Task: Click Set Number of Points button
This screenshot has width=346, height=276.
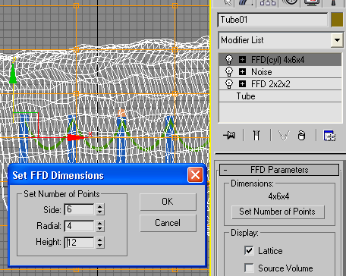Action: click(278, 212)
